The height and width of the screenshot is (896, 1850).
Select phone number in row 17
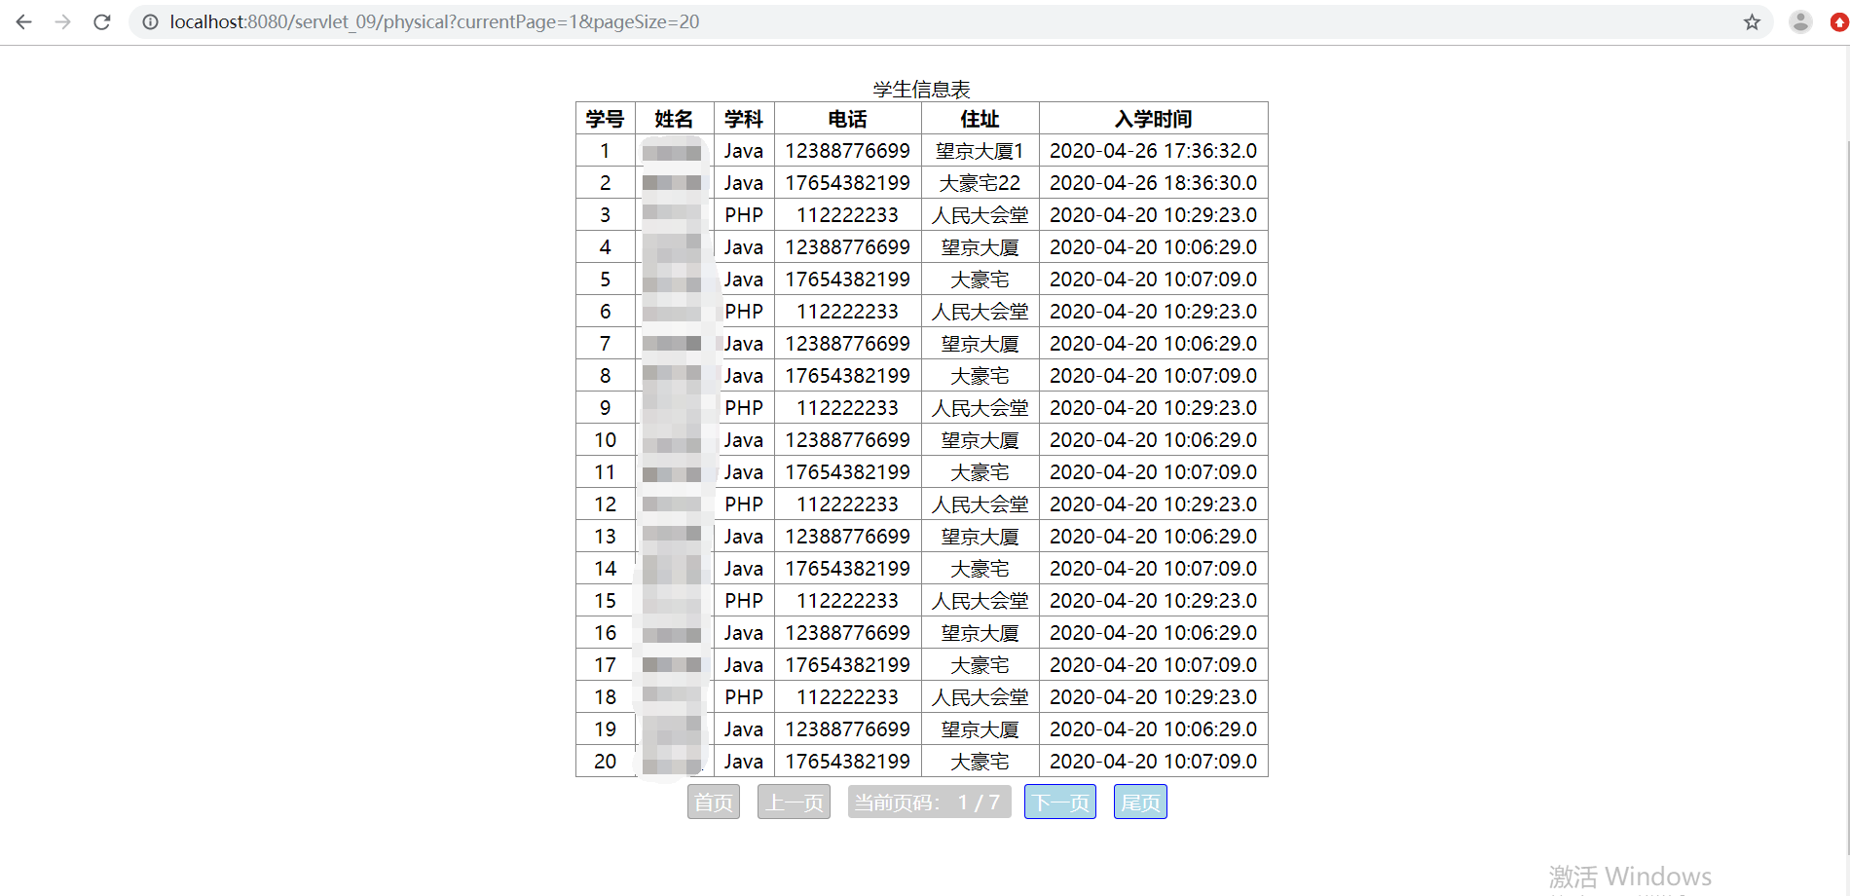pos(848,665)
